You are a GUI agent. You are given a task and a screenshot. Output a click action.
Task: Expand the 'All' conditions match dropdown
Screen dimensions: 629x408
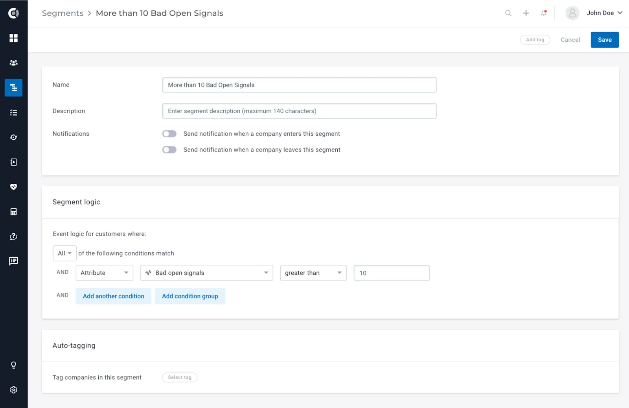coord(64,253)
